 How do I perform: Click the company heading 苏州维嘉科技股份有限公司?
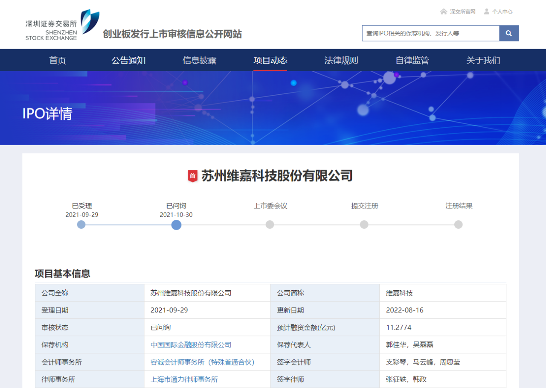pyautogui.click(x=277, y=176)
